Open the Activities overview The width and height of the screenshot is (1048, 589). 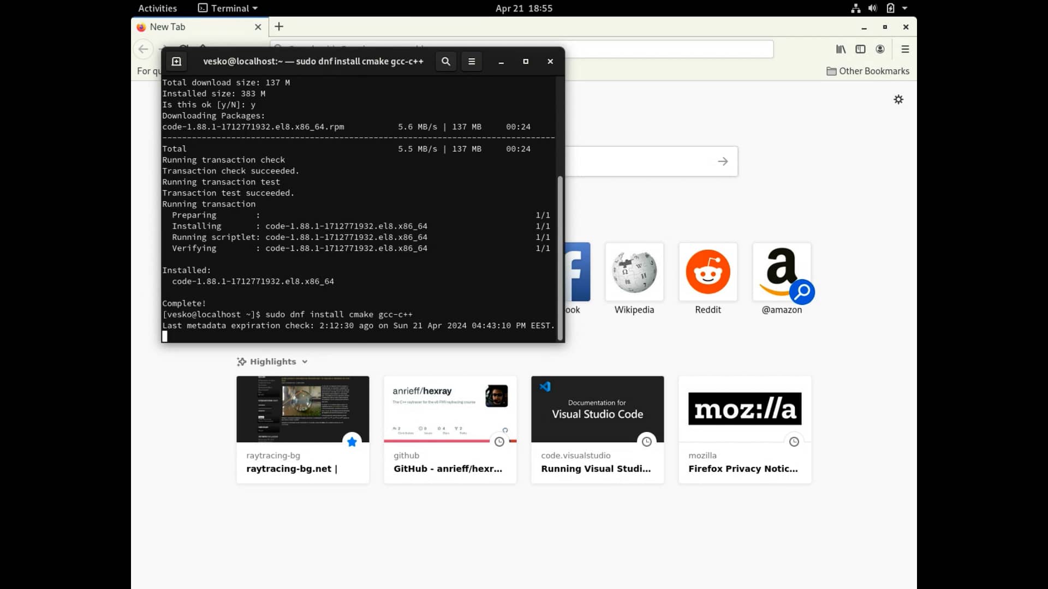coord(157,8)
